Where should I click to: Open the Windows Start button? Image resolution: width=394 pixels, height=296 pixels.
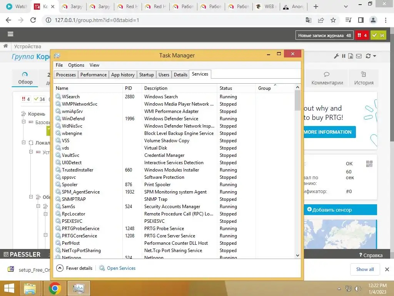(9, 288)
